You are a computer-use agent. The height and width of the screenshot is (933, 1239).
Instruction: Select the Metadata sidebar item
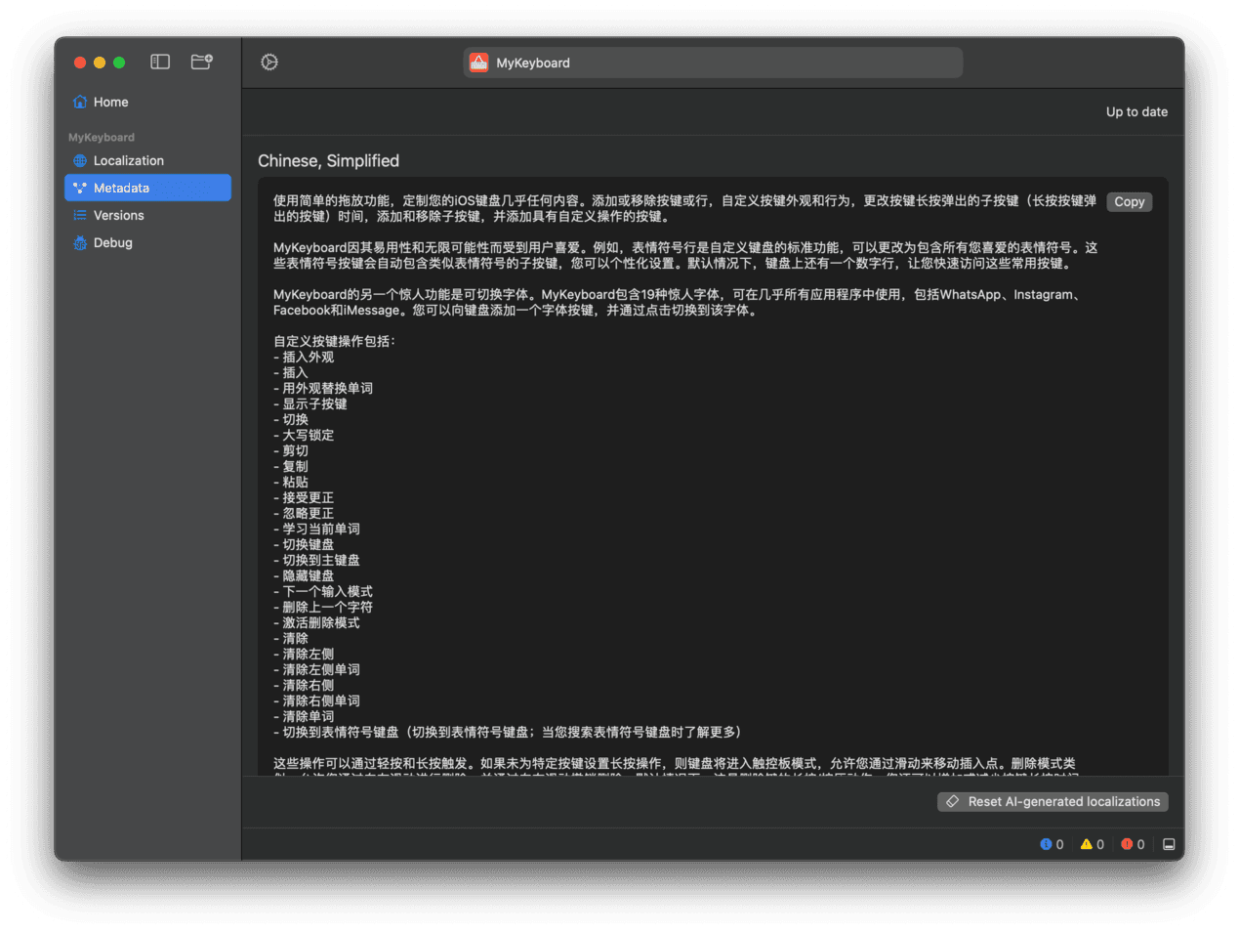click(147, 188)
